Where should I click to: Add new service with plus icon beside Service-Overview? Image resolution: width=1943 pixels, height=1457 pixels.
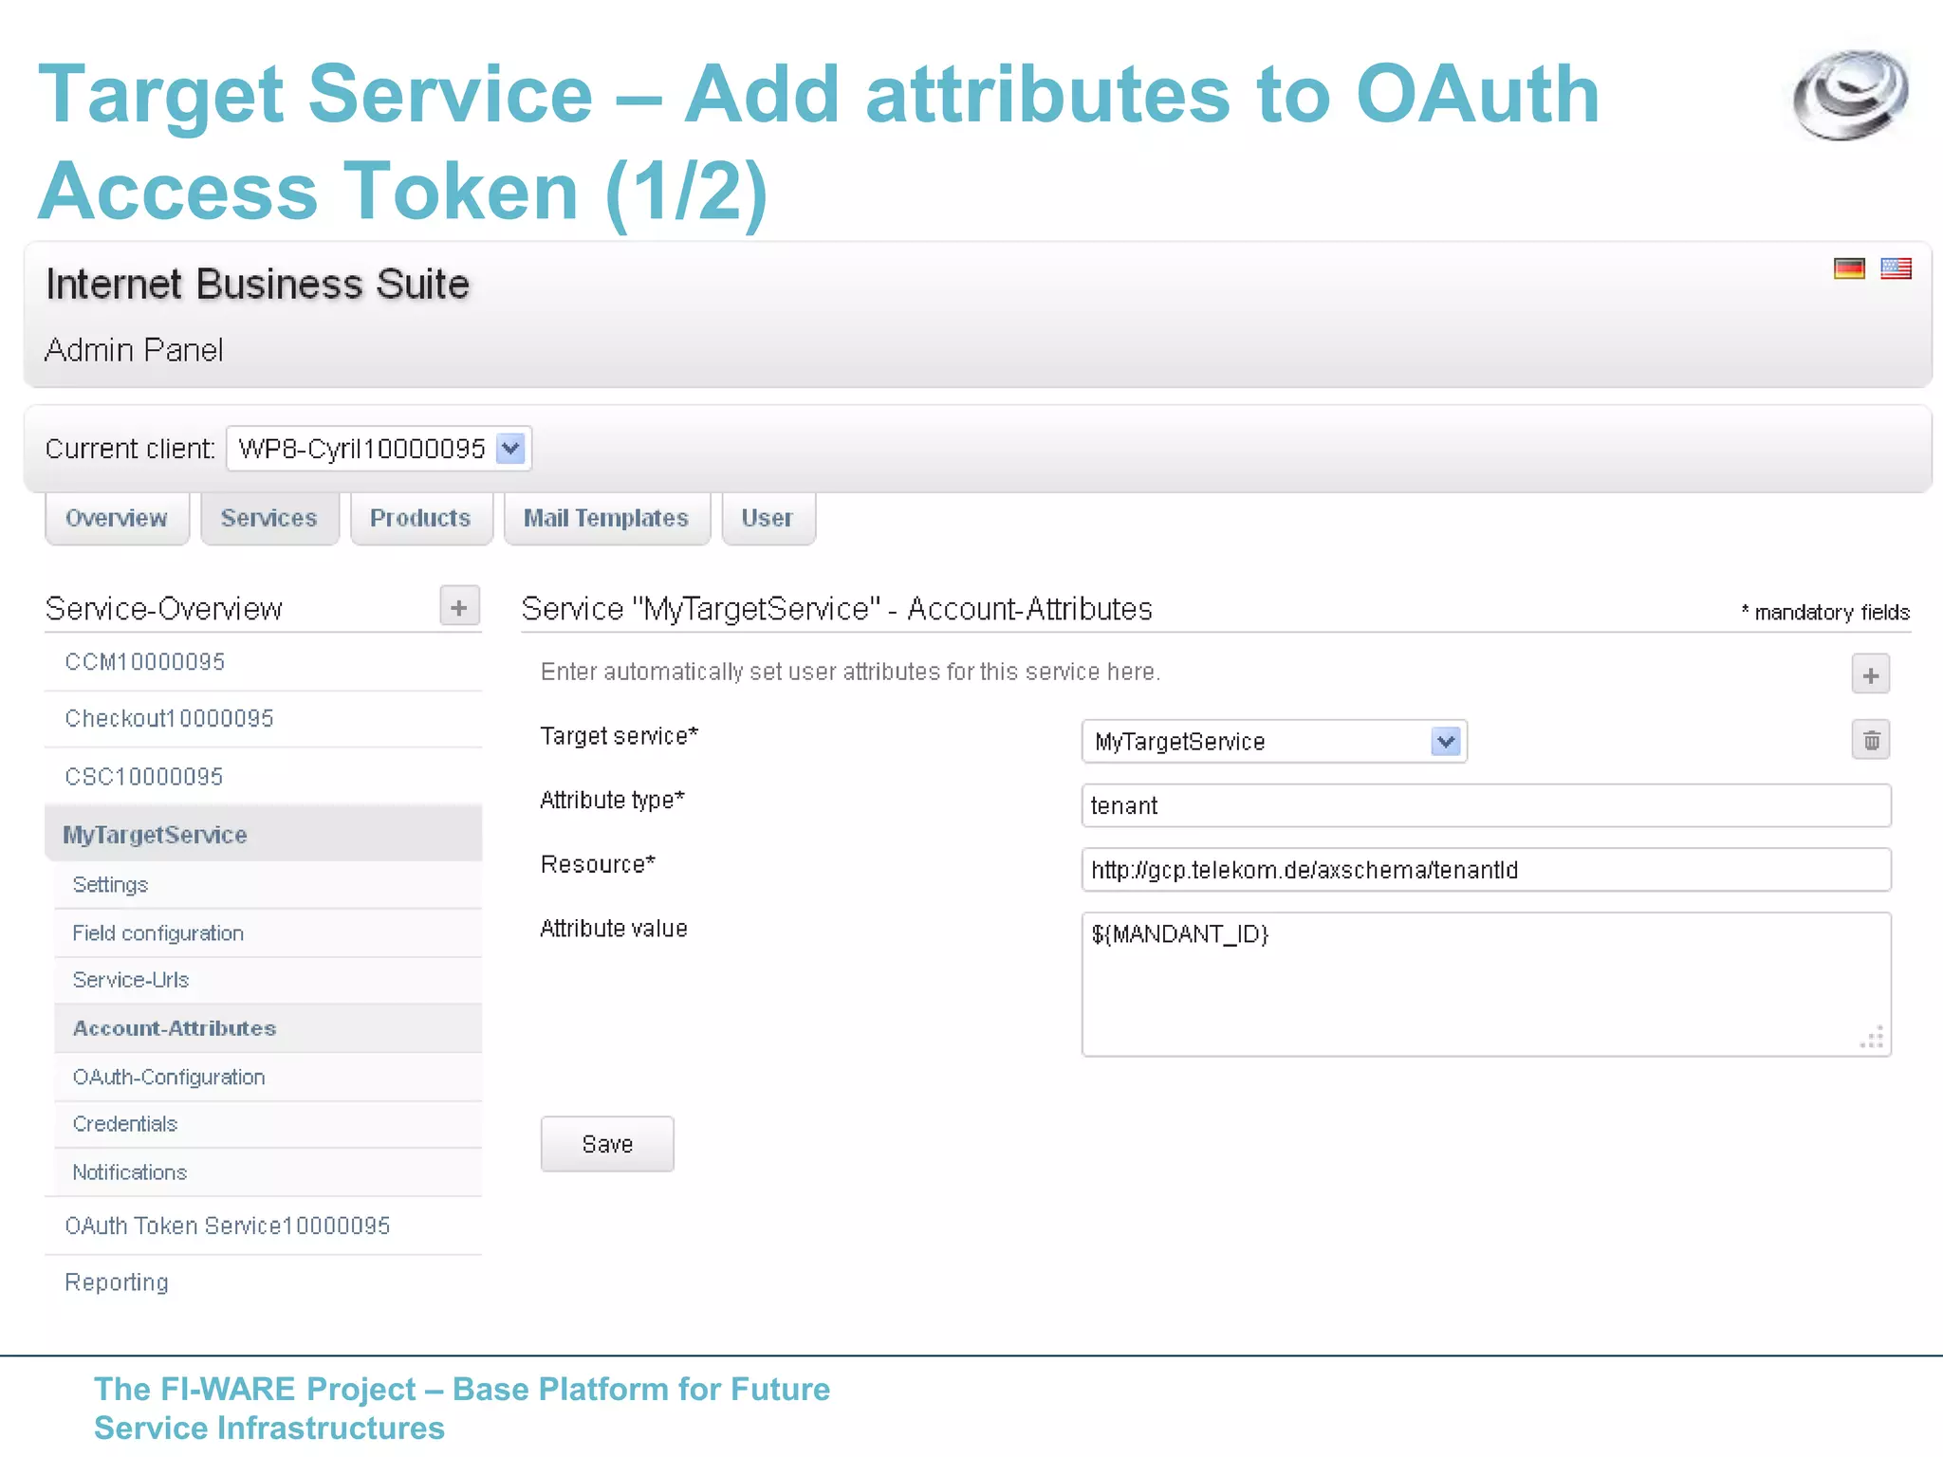[459, 607]
